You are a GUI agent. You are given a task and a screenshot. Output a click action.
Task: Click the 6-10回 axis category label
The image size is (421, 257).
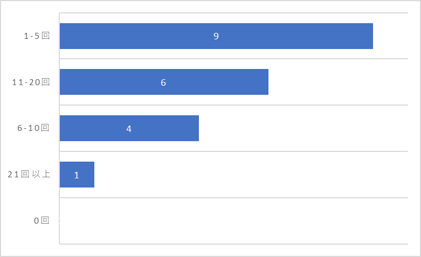tap(33, 128)
